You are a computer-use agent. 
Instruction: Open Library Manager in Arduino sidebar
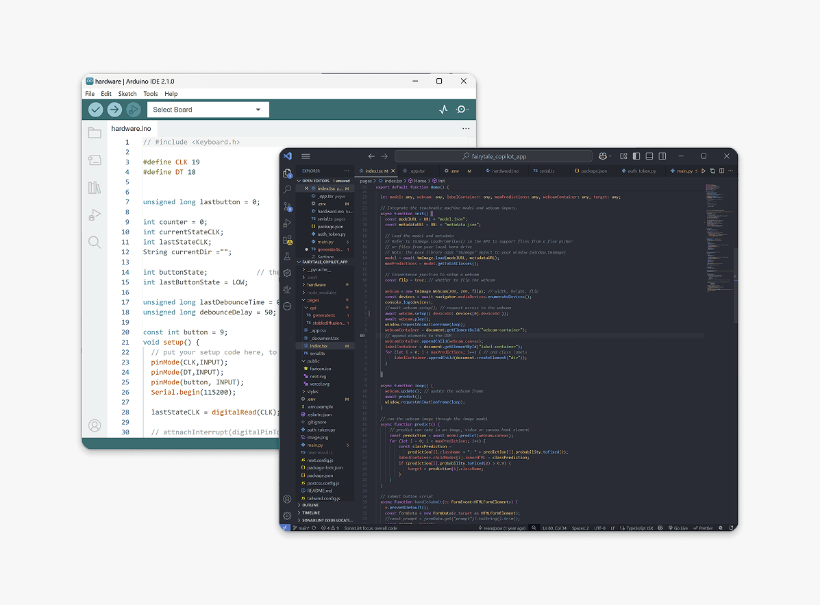tap(95, 187)
